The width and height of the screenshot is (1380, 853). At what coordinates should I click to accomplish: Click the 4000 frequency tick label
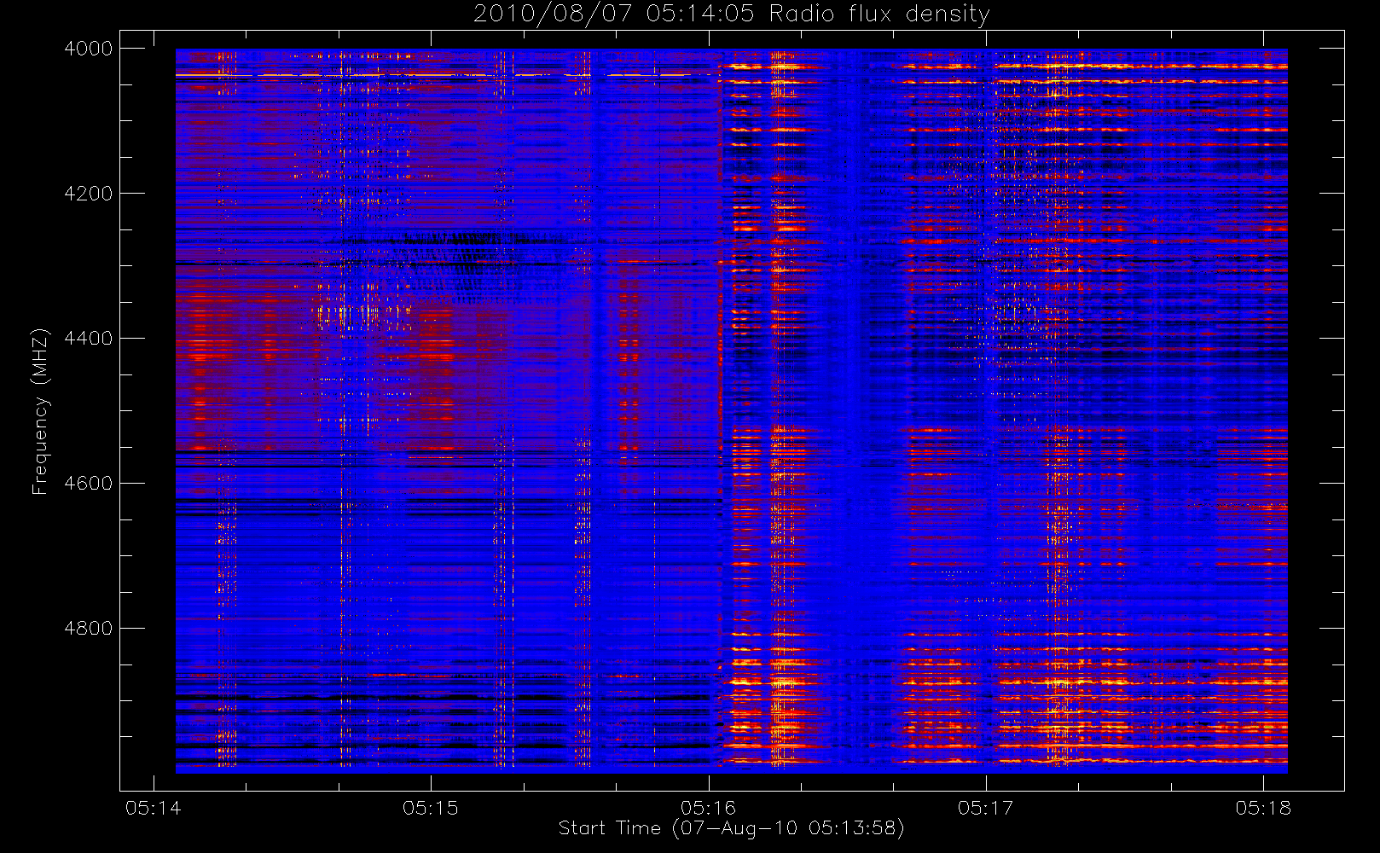point(89,49)
